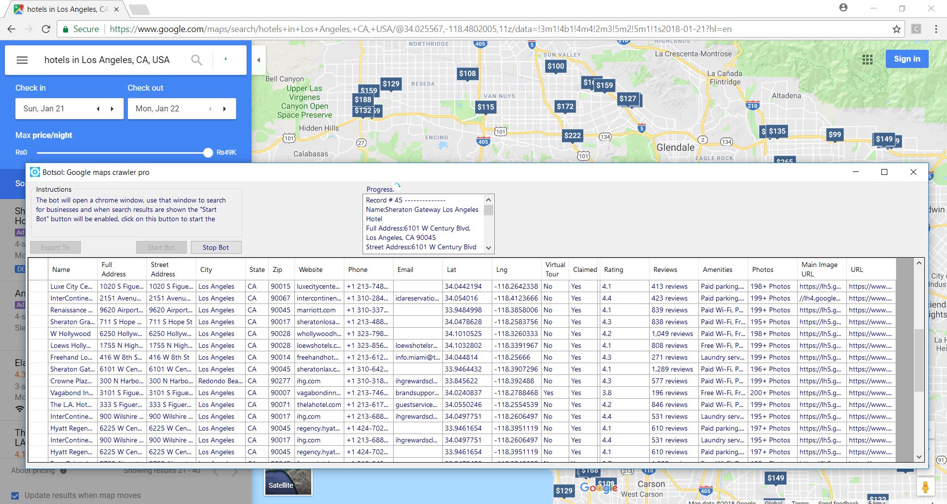This screenshot has width=947, height=504.
Task: Click the 200+ Photos cell
Action: click(772, 393)
